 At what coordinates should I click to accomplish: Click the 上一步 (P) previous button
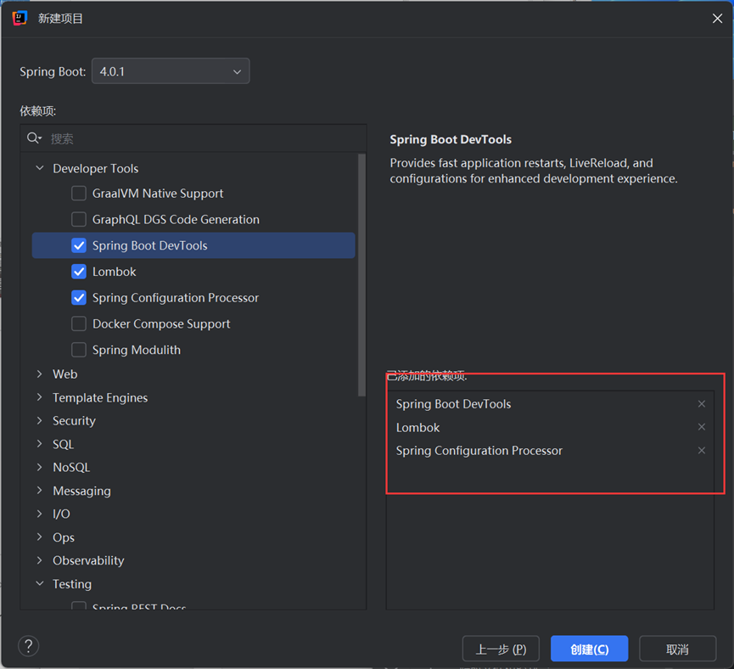501,649
